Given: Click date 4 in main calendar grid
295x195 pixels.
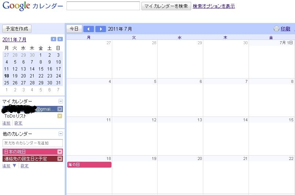Looking at the screenshot, I should point(110,81).
